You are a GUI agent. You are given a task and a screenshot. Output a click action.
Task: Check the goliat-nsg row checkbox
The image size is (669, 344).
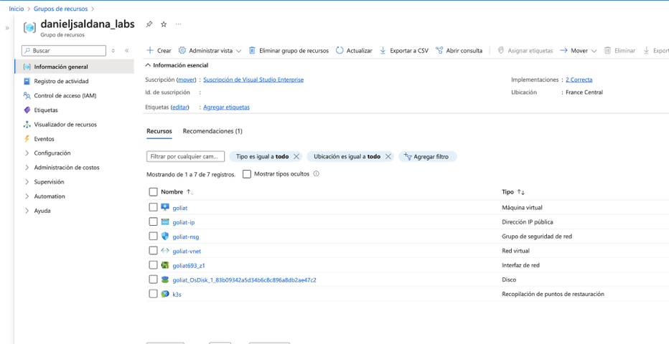click(153, 236)
